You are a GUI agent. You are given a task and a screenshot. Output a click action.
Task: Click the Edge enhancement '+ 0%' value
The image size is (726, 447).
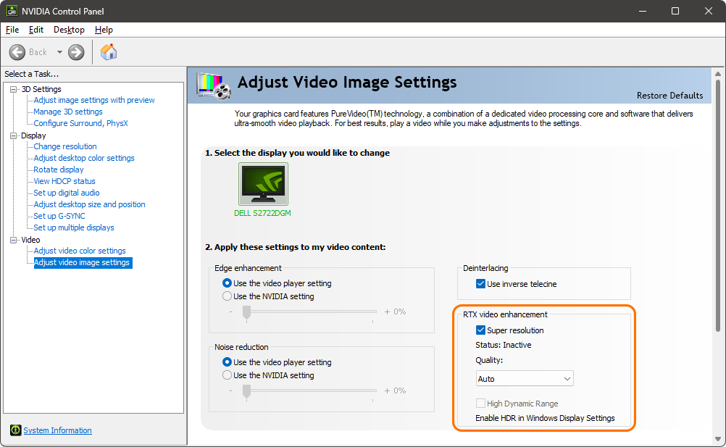pyautogui.click(x=395, y=312)
